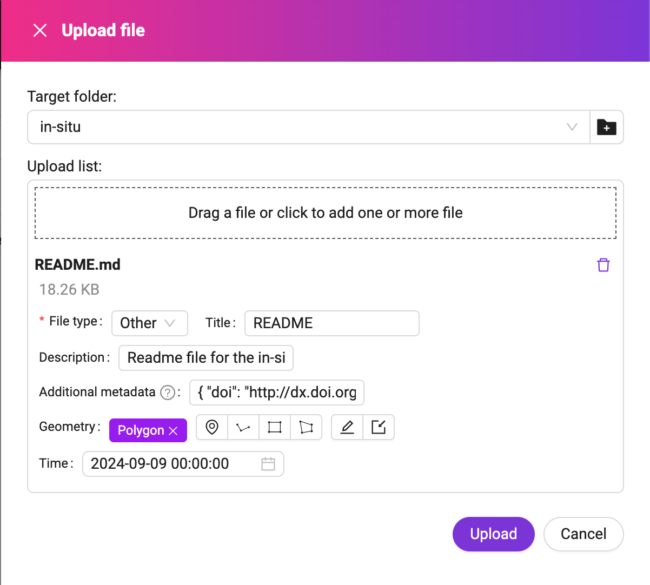Open the calendar for the Time field
The width and height of the screenshot is (650, 585).
tap(268, 464)
